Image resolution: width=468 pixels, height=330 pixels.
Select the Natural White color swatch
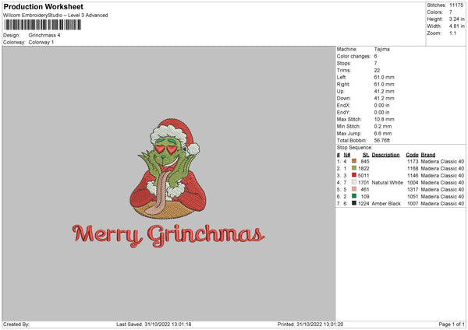[x=354, y=182]
